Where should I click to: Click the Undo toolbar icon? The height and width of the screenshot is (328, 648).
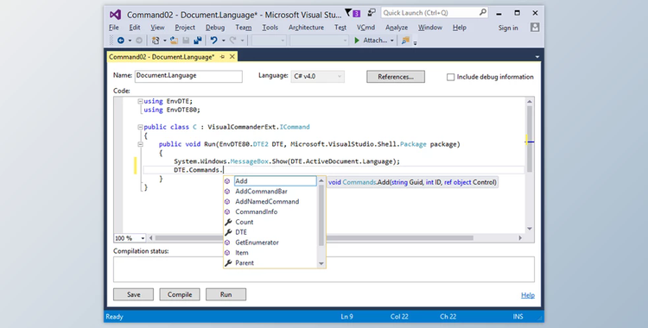point(213,41)
